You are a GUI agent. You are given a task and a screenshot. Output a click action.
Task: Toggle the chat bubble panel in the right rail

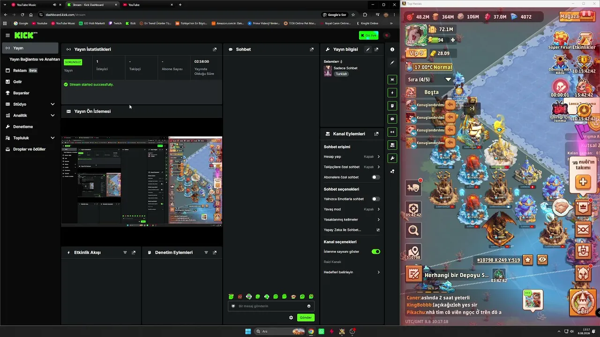pyautogui.click(x=392, y=119)
